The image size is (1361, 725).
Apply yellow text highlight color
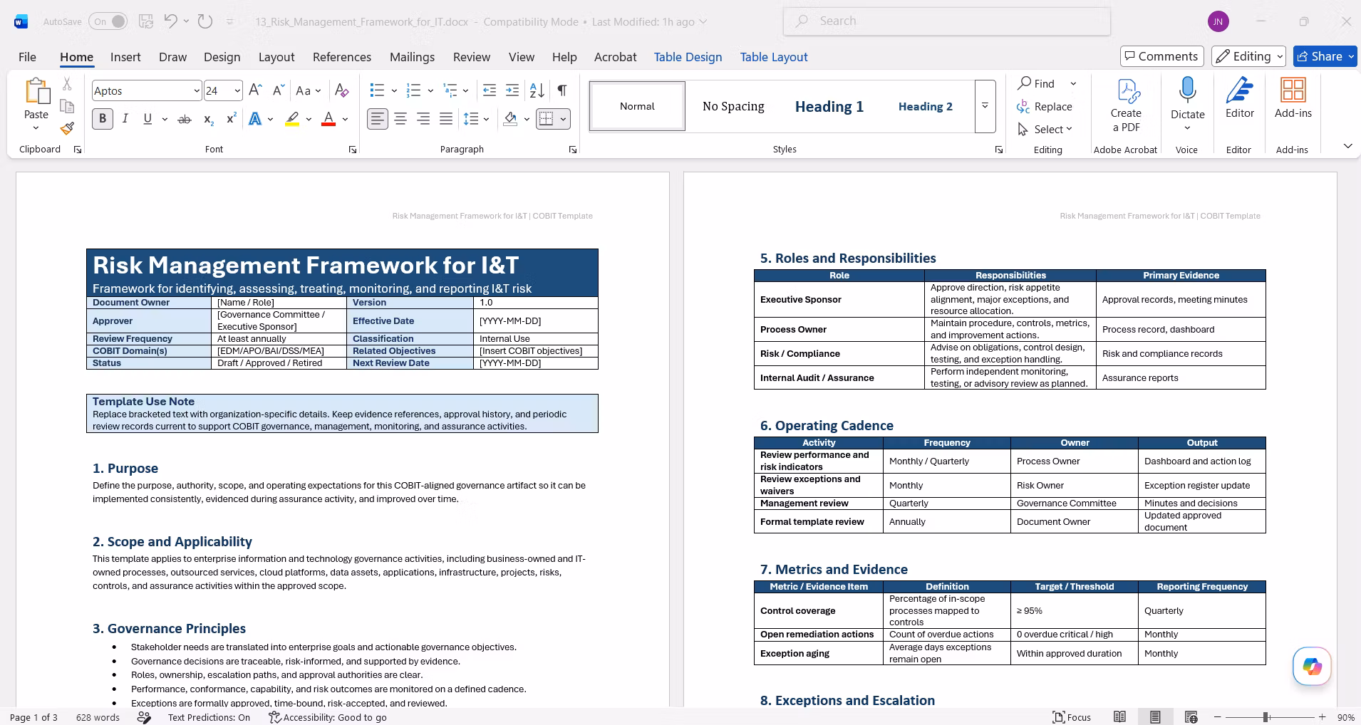[x=292, y=119]
